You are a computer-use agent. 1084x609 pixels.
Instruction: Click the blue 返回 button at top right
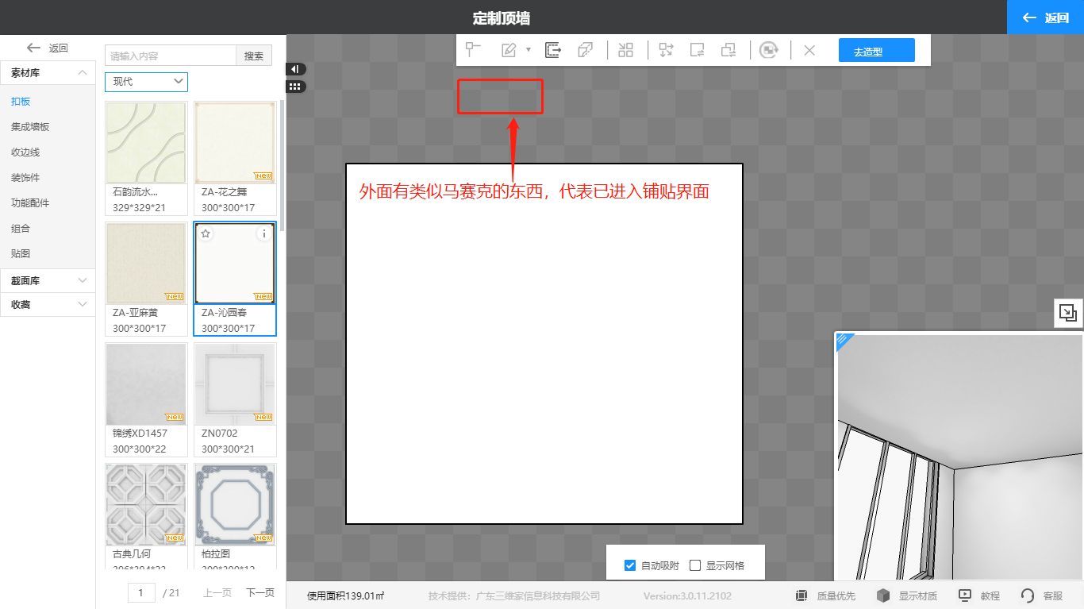(1045, 17)
